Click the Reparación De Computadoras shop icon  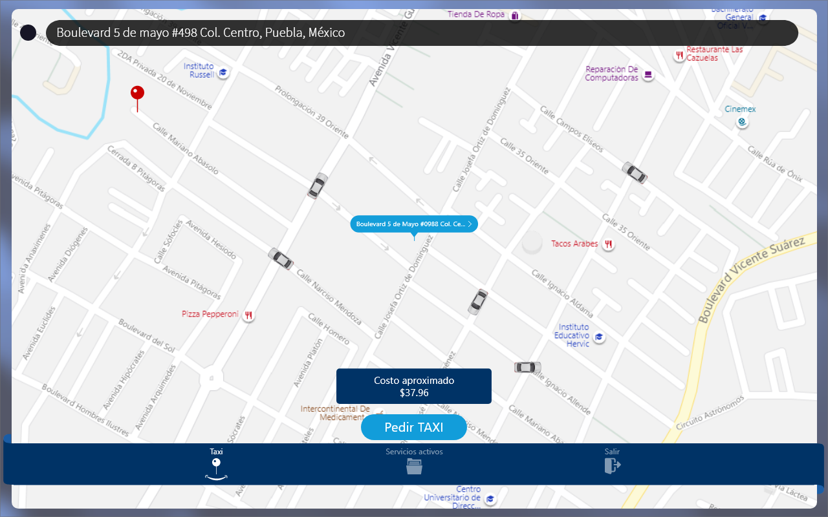click(x=648, y=76)
